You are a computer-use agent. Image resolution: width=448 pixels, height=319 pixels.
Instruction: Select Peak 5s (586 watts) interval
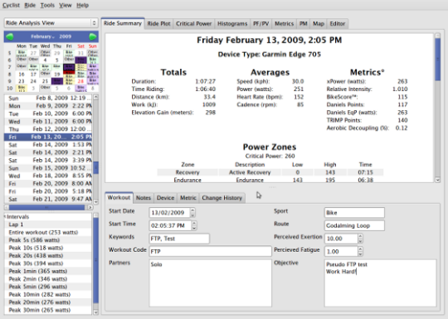(x=48, y=240)
